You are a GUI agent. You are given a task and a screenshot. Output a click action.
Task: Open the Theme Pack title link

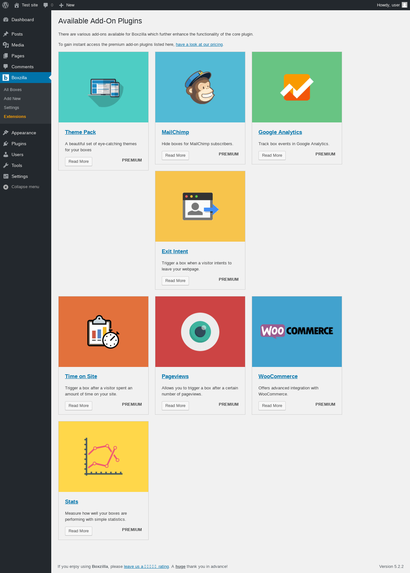[x=80, y=132]
